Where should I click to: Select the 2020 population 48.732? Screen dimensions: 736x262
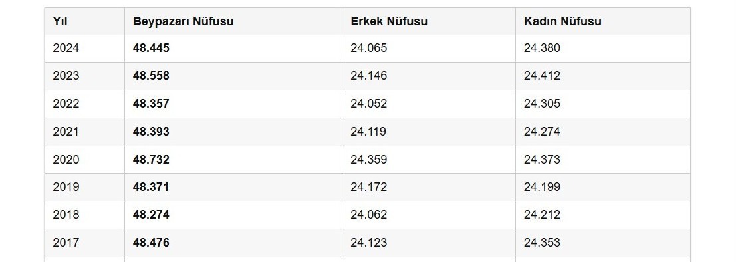click(233, 159)
